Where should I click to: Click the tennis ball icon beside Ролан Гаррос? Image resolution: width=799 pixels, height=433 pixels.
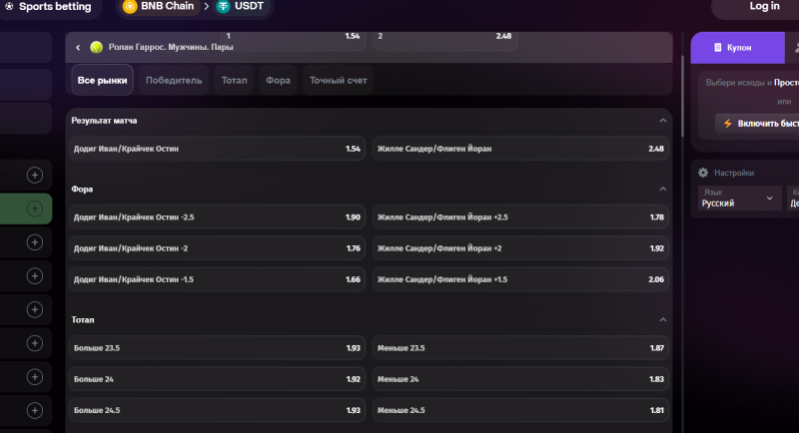tap(96, 47)
